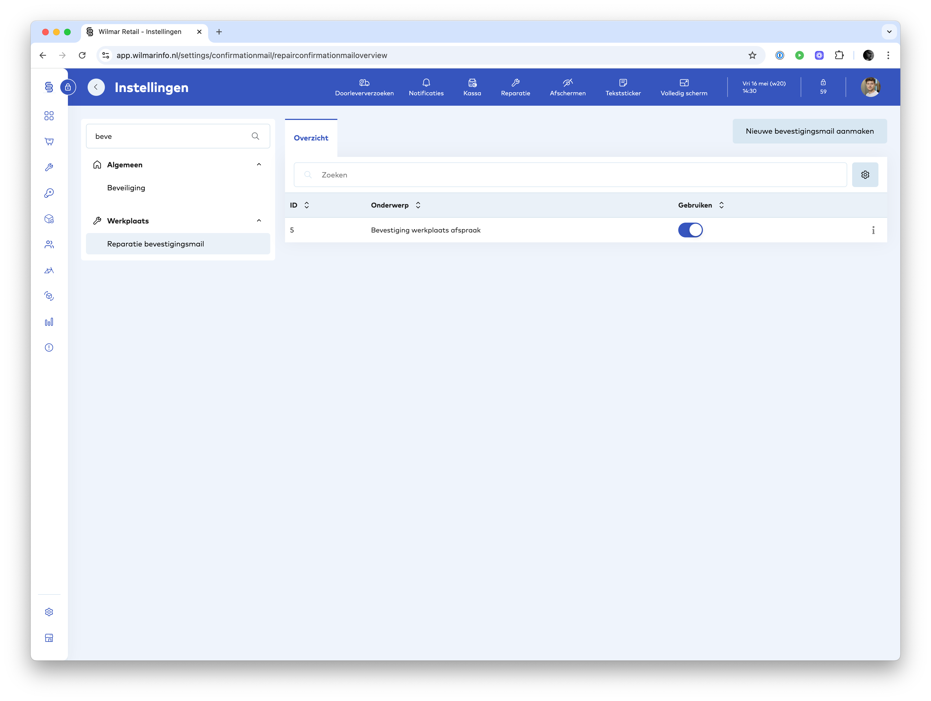Click the Zoeken search field
Viewport: 931px width, 701px height.
pos(570,175)
